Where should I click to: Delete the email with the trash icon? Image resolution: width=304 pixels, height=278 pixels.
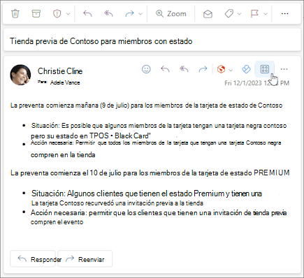point(15,13)
